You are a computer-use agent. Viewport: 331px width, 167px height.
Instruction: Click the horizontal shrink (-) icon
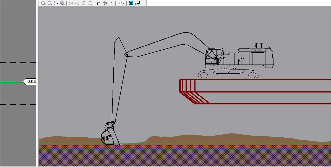pyautogui.click(x=77, y=3)
